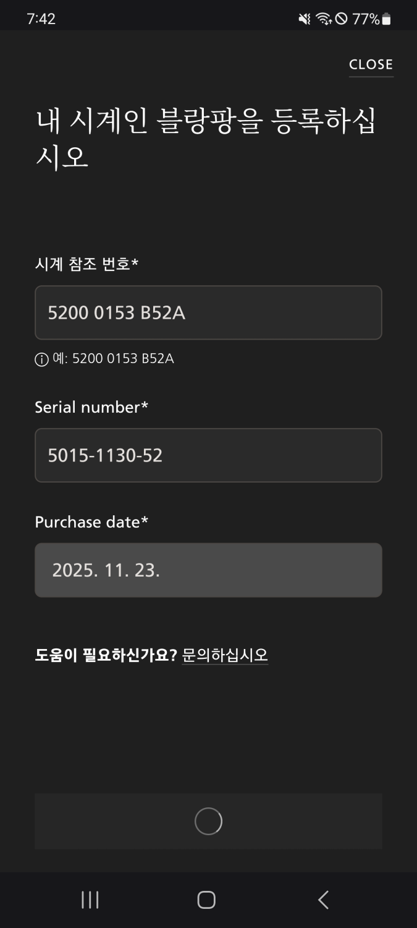Screen dimensions: 417x928
Task: Tap the do-not-disturb status icon
Action: [341, 19]
